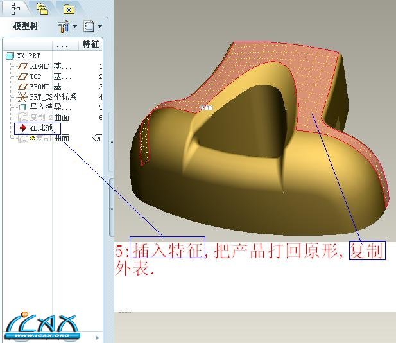Open the model tree settings tools dropdown
This screenshot has width=396, height=343.
point(67,26)
